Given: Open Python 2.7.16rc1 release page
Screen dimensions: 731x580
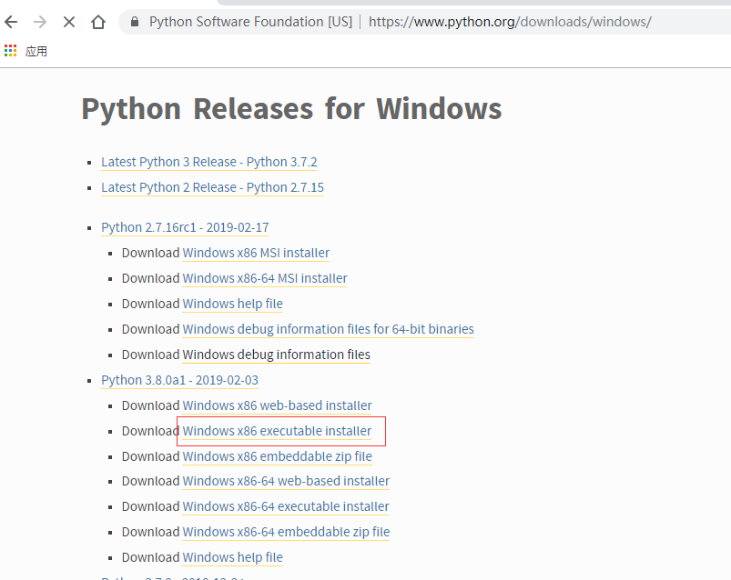Looking at the screenshot, I should point(185,227).
